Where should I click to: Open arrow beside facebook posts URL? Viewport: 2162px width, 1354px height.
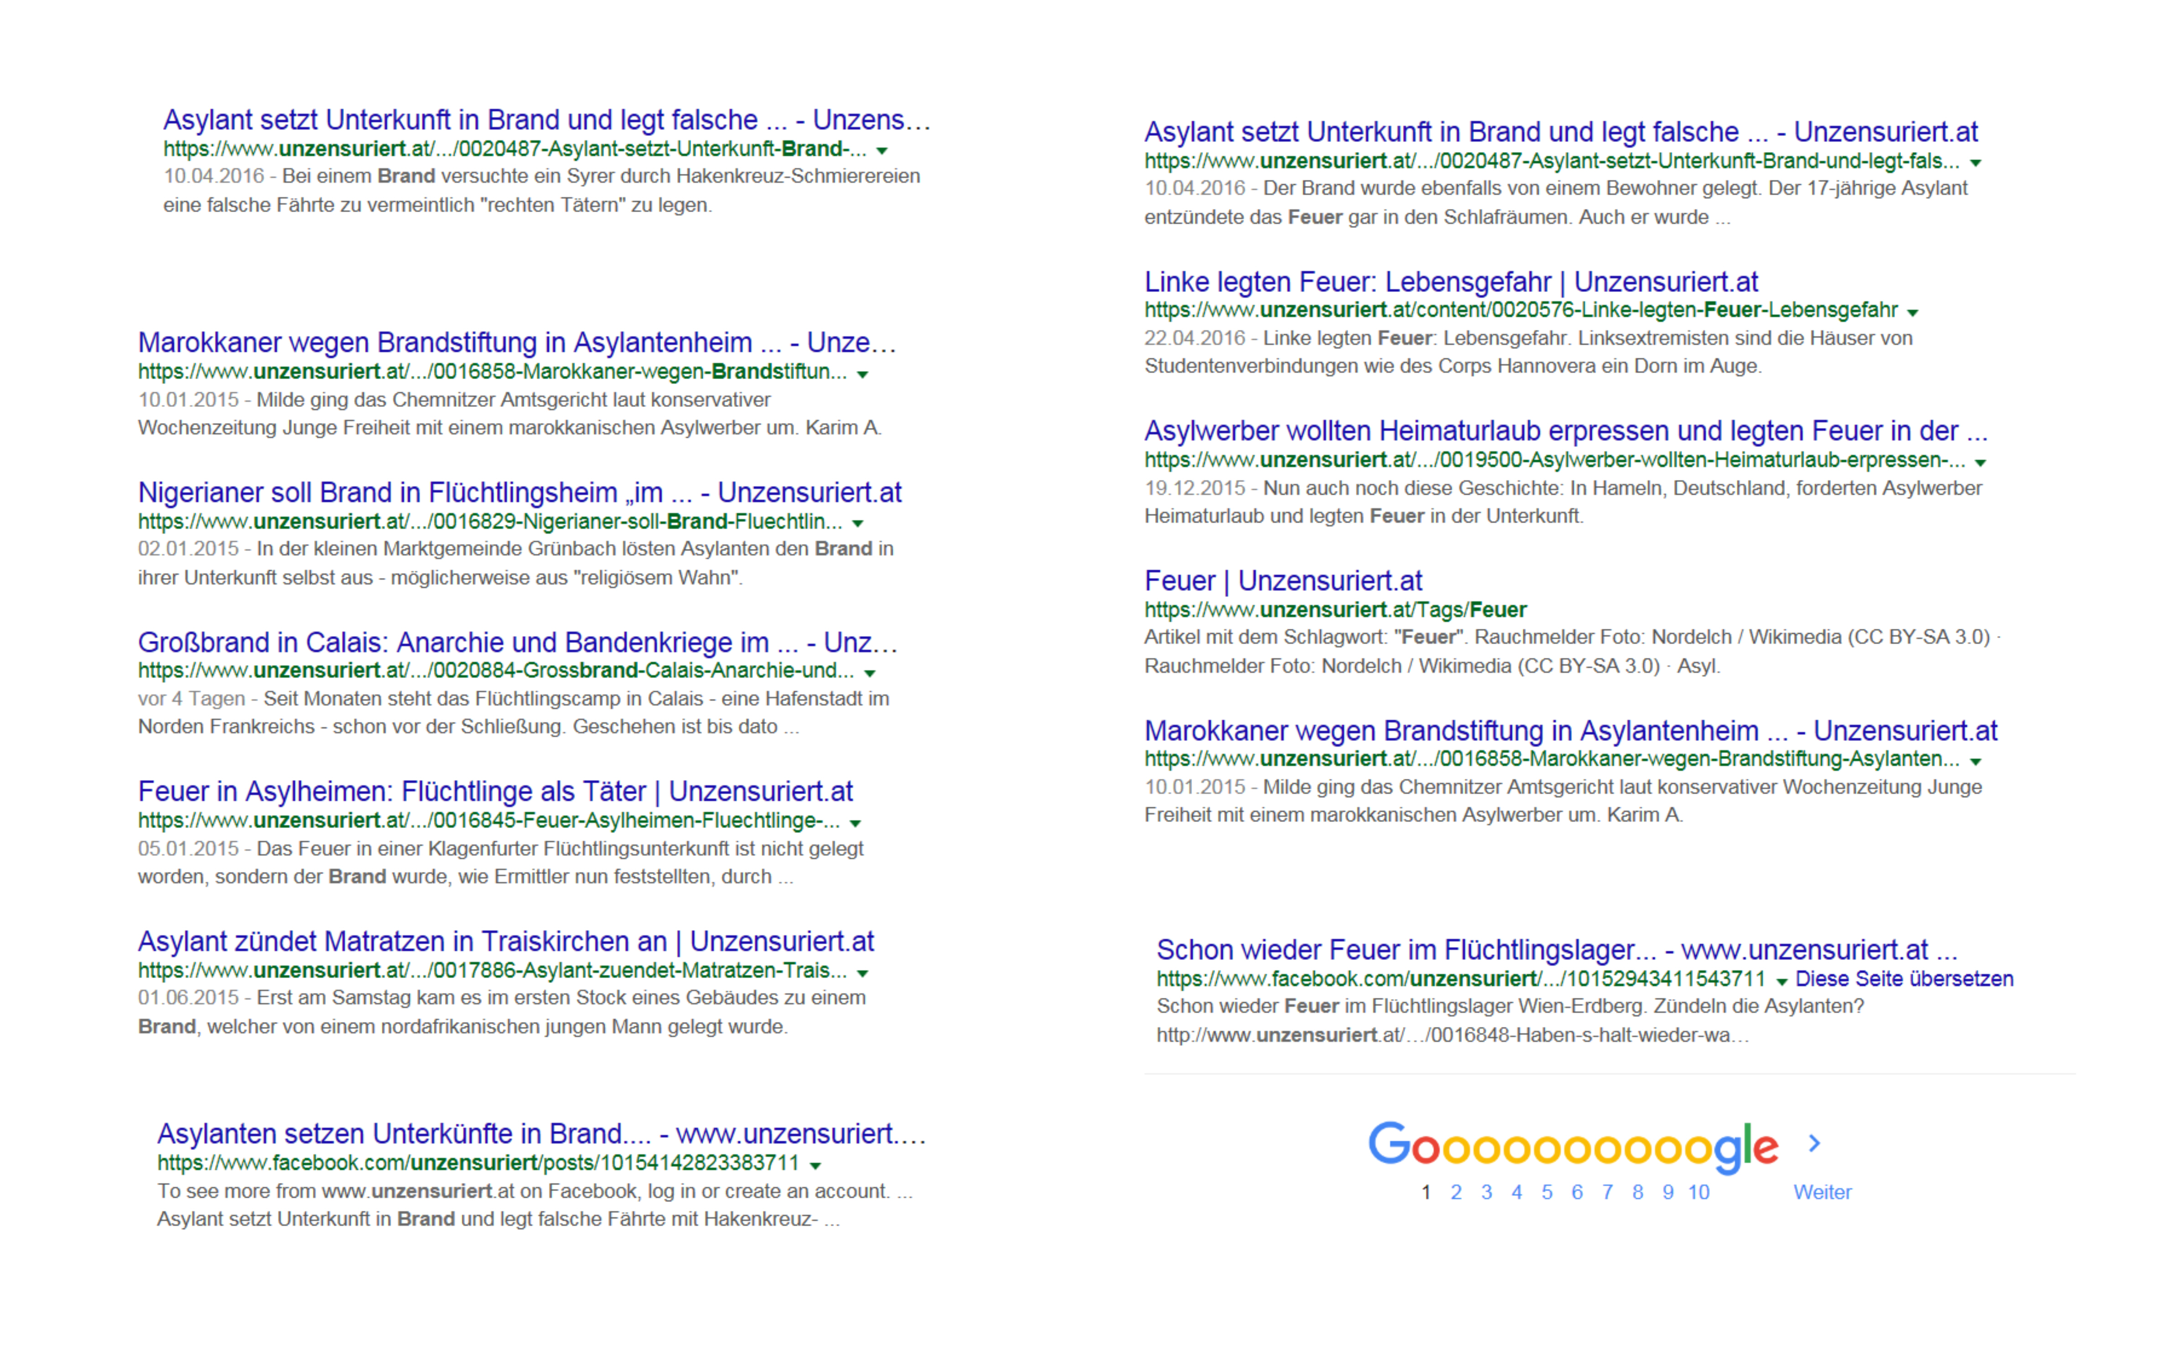tap(815, 1165)
